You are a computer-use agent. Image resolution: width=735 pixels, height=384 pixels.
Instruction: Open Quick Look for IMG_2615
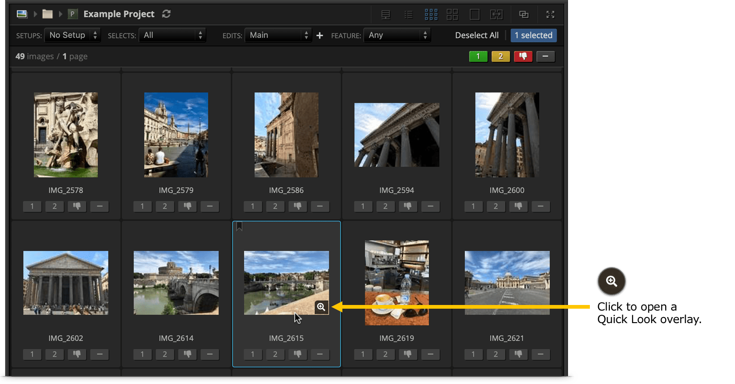click(321, 307)
